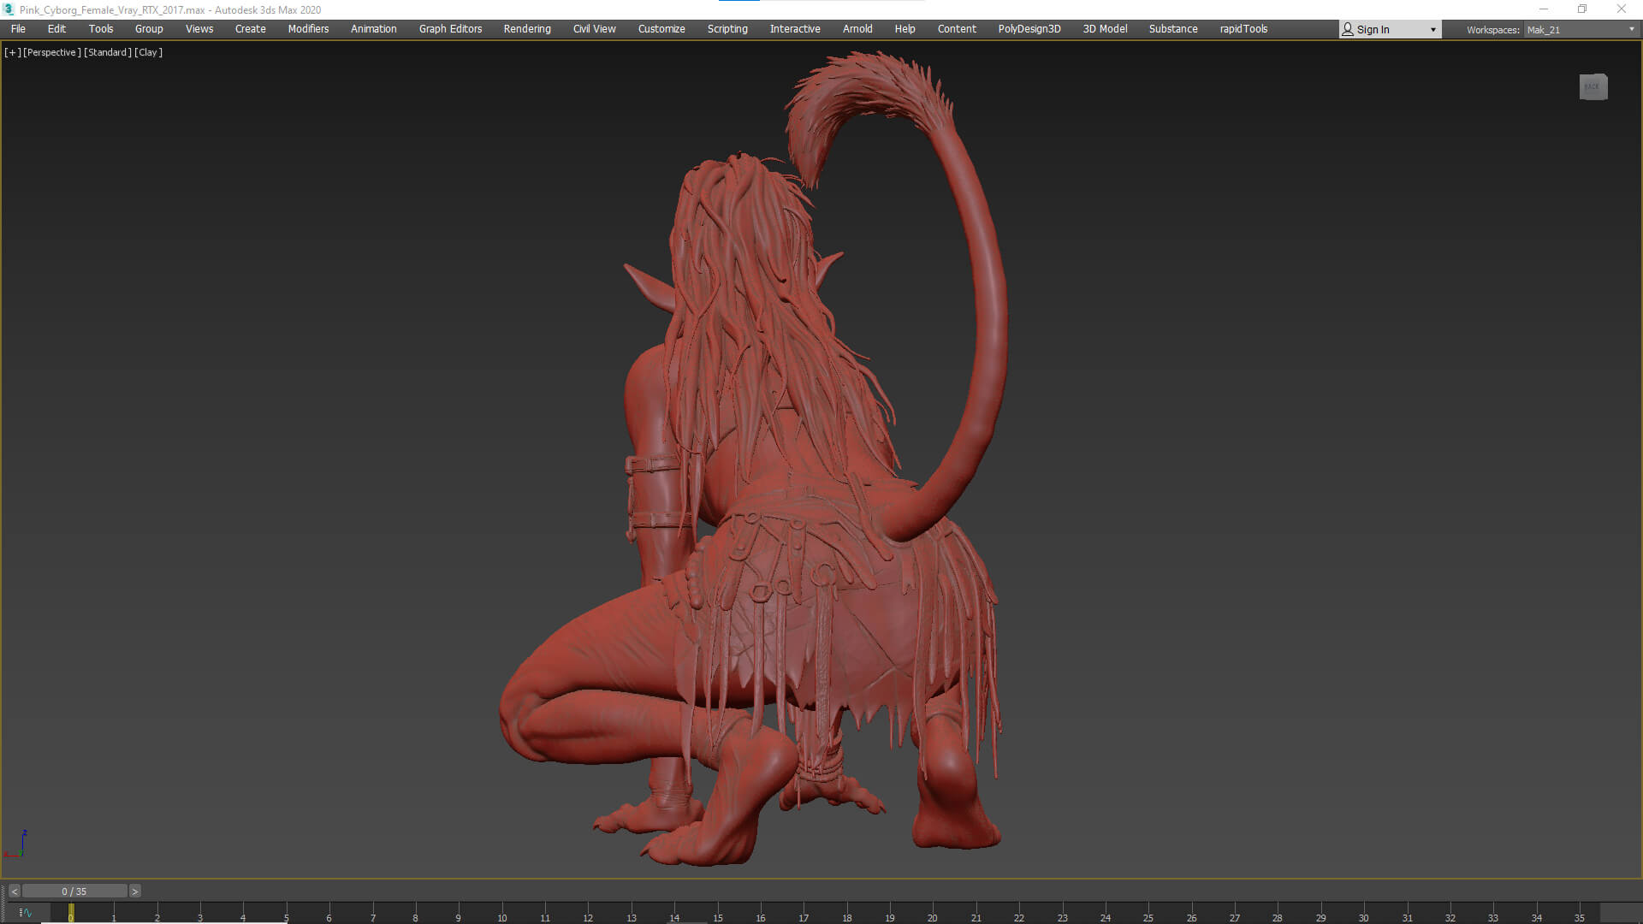This screenshot has width=1643, height=924.
Task: Open the Create menu
Action: [251, 29]
